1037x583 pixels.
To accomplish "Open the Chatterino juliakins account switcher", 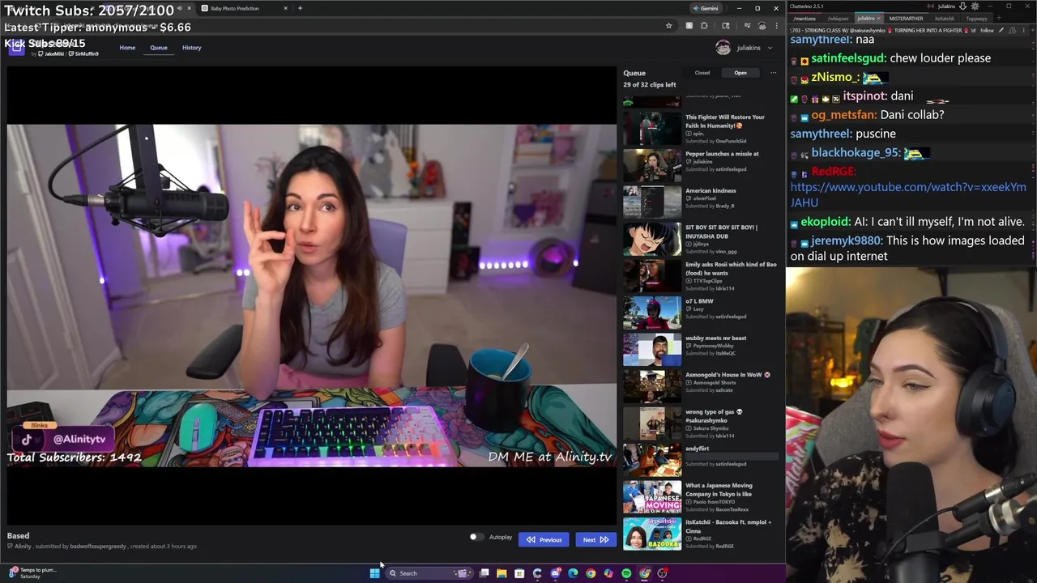I will pos(945,6).
